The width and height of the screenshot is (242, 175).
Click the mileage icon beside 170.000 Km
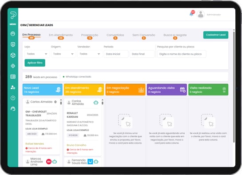(x=43, y=134)
